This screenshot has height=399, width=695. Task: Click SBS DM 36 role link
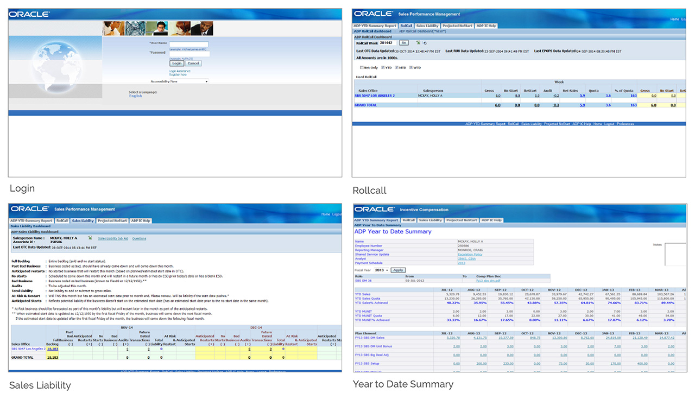point(363,280)
